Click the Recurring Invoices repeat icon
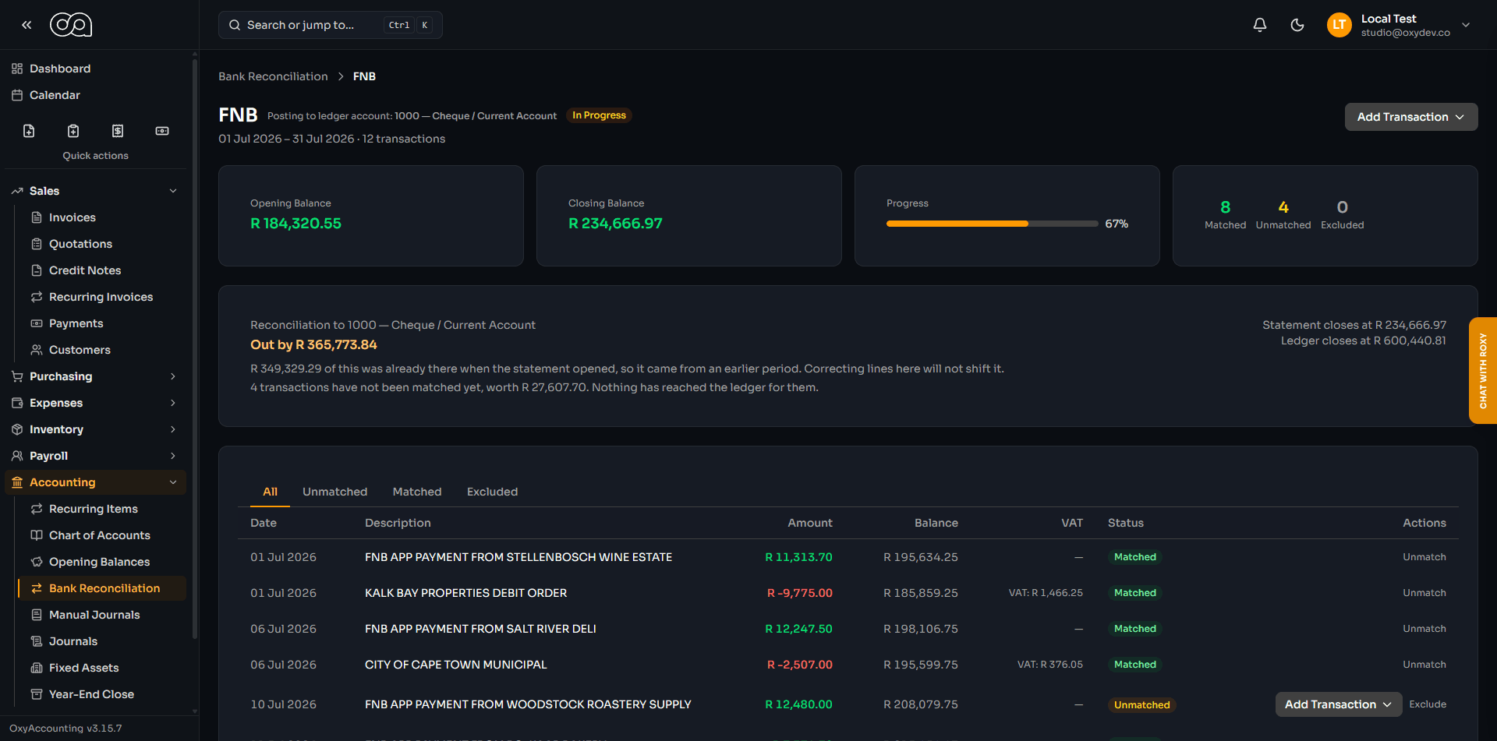This screenshot has height=741, width=1497. point(37,297)
